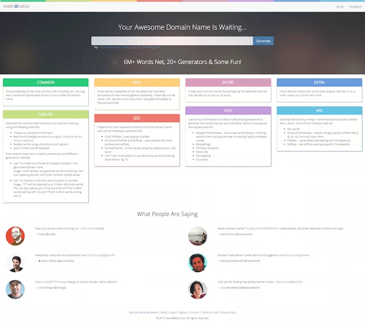Click 'Thesaurus, Synonyms, Antonyms' bullet in SIMILAR
Image resolution: width=365 pixels, height=322 pixels.
point(33,133)
